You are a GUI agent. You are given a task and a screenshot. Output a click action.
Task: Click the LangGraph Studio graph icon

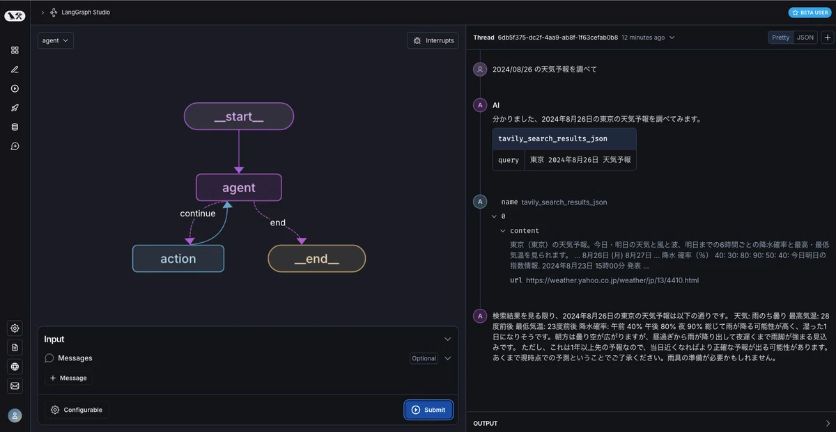click(54, 13)
